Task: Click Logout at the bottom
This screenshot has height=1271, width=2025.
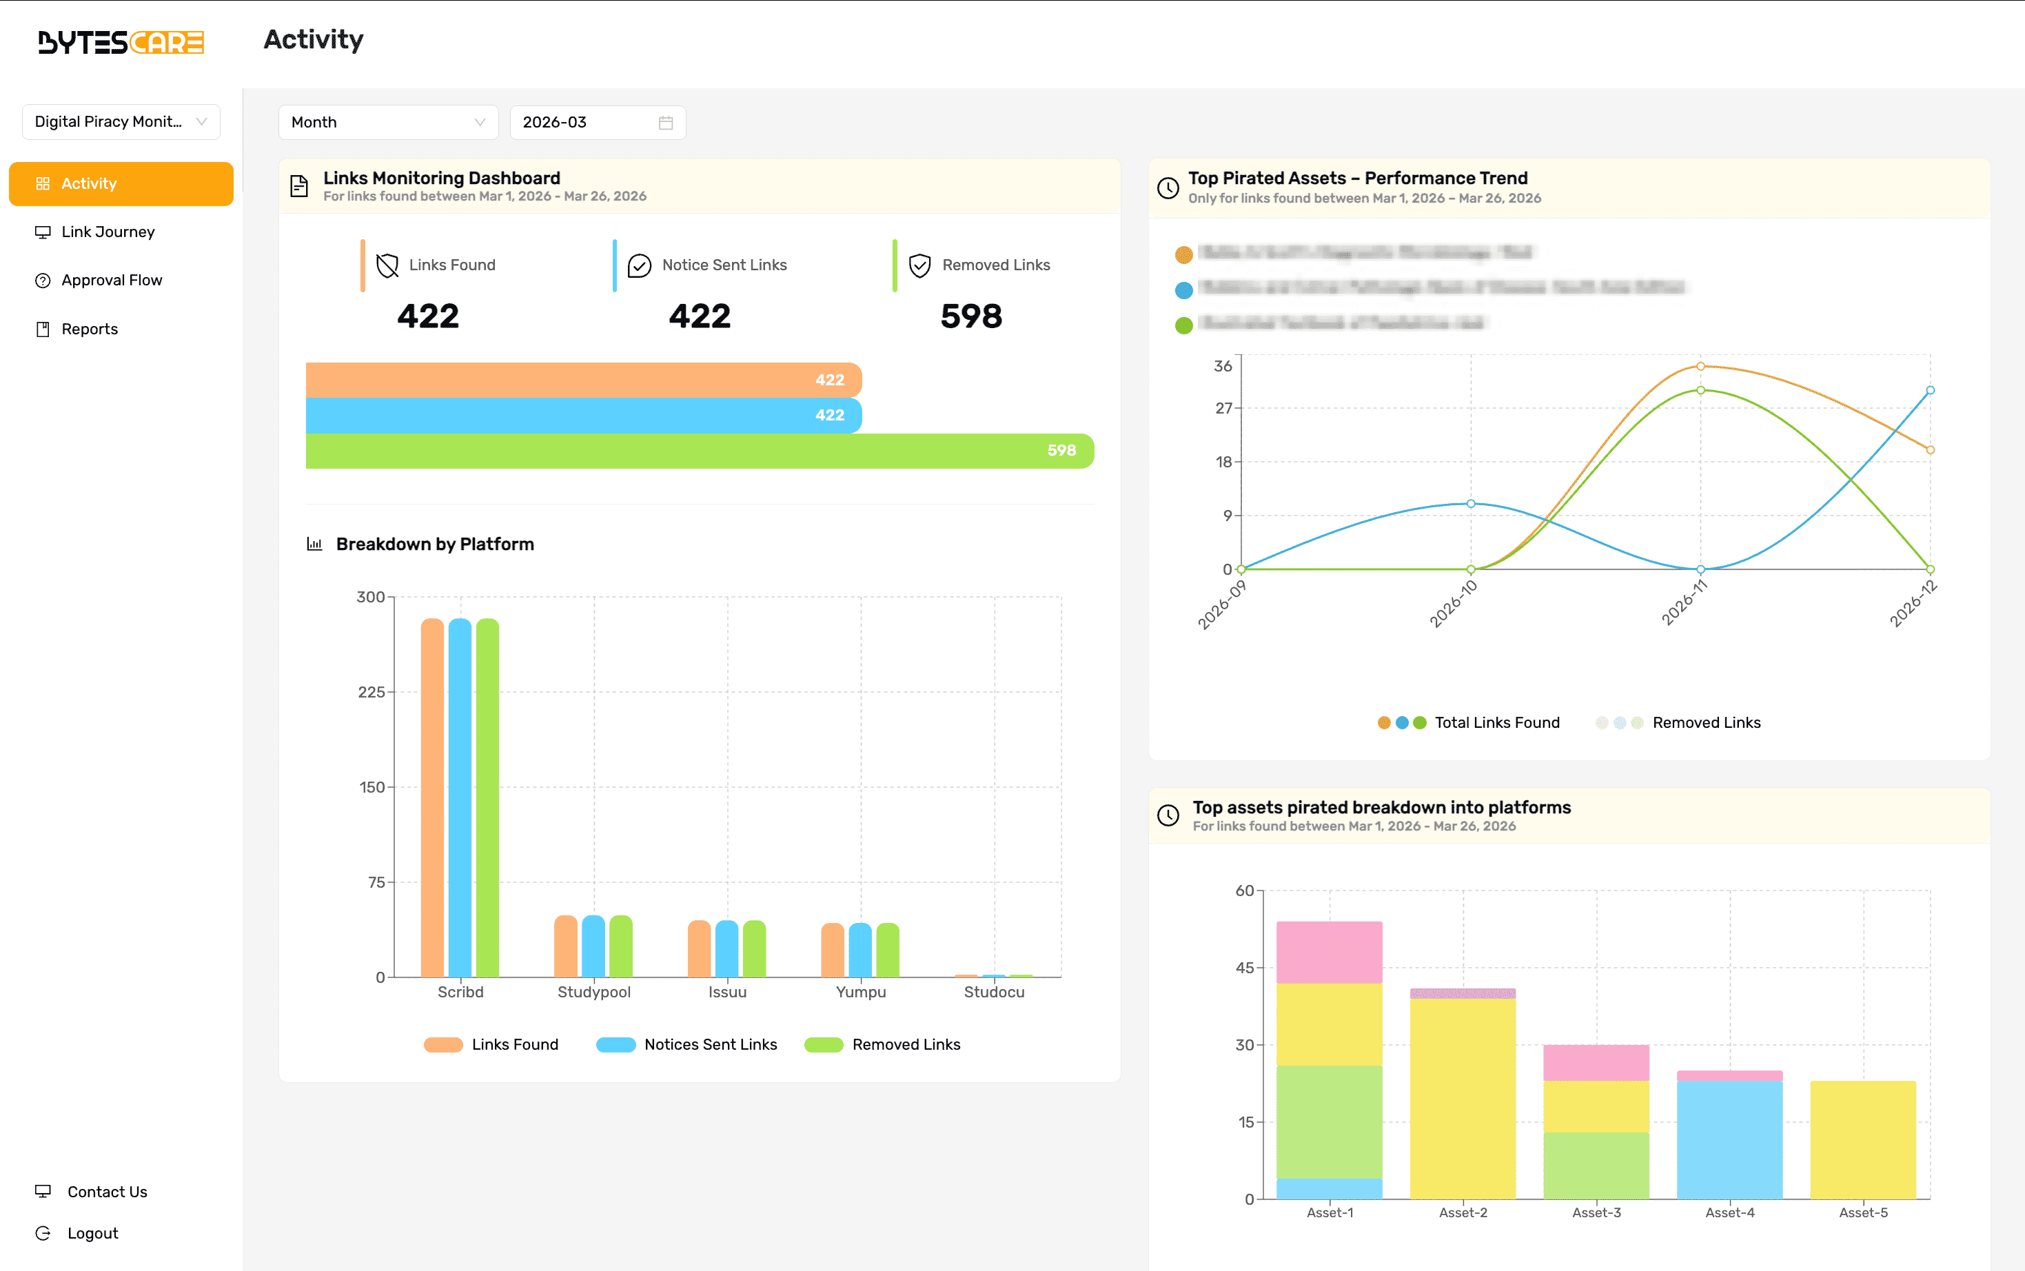Action: click(x=92, y=1232)
